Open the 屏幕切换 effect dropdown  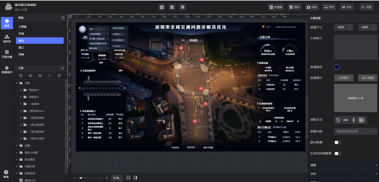pyautogui.click(x=355, y=131)
